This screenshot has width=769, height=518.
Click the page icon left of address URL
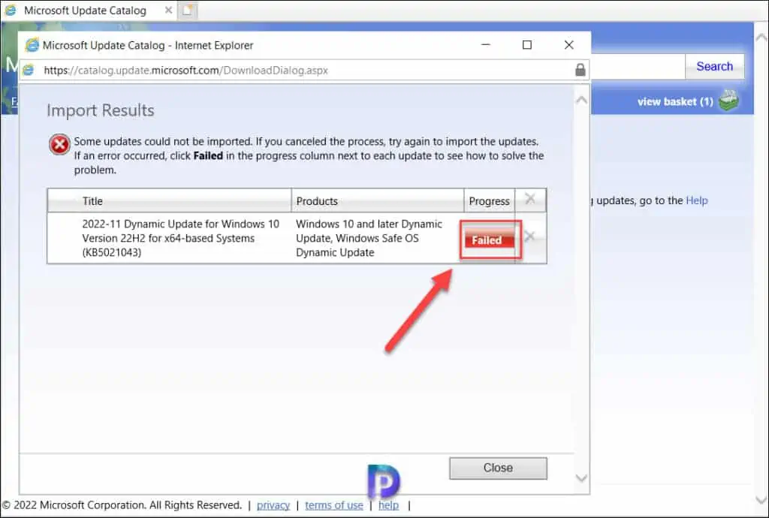(29, 70)
